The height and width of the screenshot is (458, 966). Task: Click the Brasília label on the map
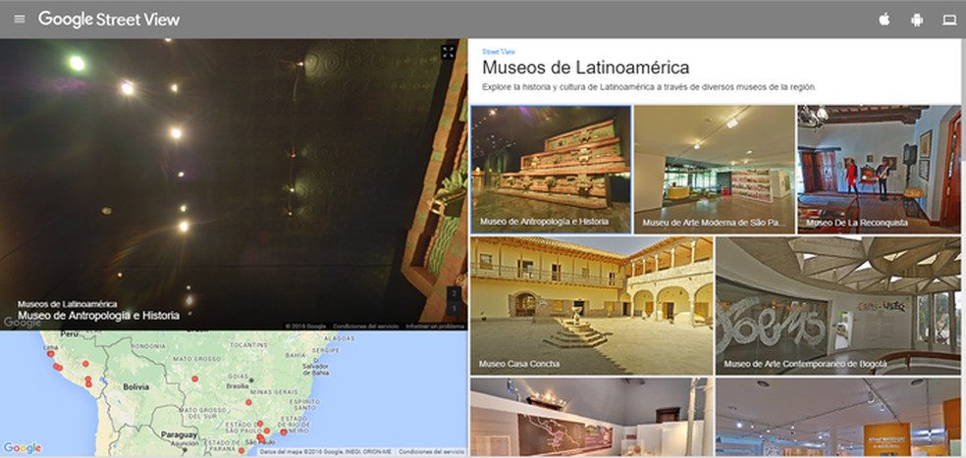[237, 386]
